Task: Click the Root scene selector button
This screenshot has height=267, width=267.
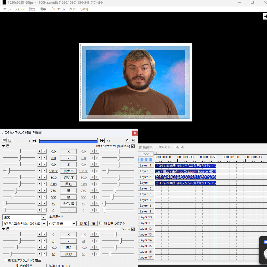Action: 145,154
